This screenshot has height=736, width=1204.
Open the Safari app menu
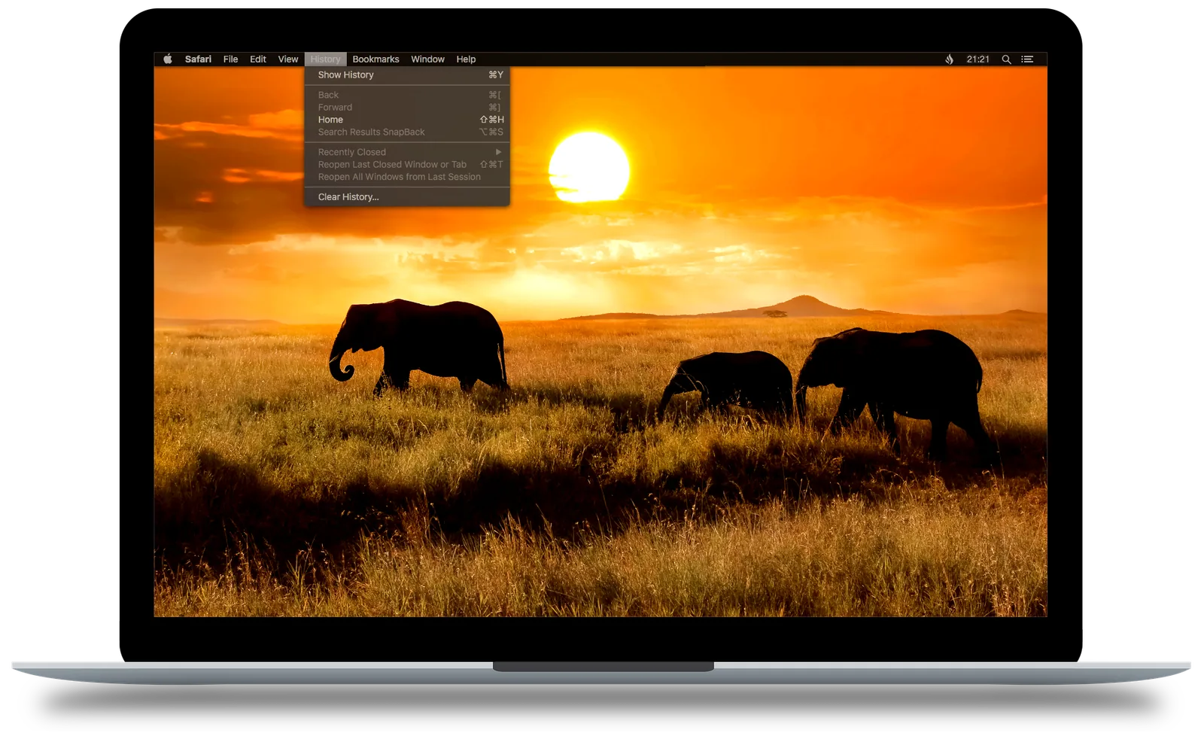click(198, 59)
